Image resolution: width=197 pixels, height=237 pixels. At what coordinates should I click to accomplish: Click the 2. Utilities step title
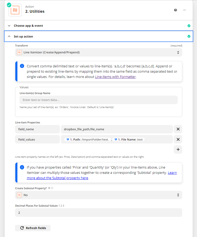tap(35, 11)
